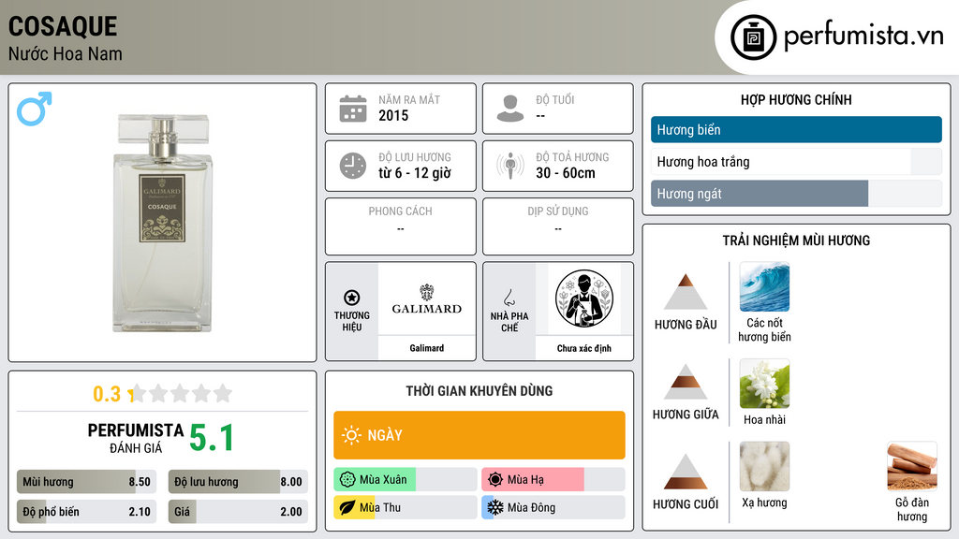Click the Độ lưu hương 8.00 rating bar

[x=238, y=482]
